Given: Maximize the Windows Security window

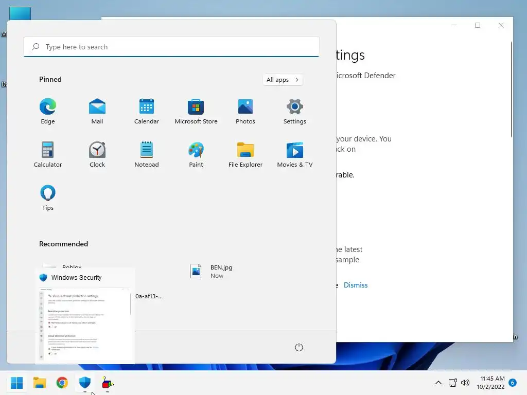Looking at the screenshot, I should 477,25.
